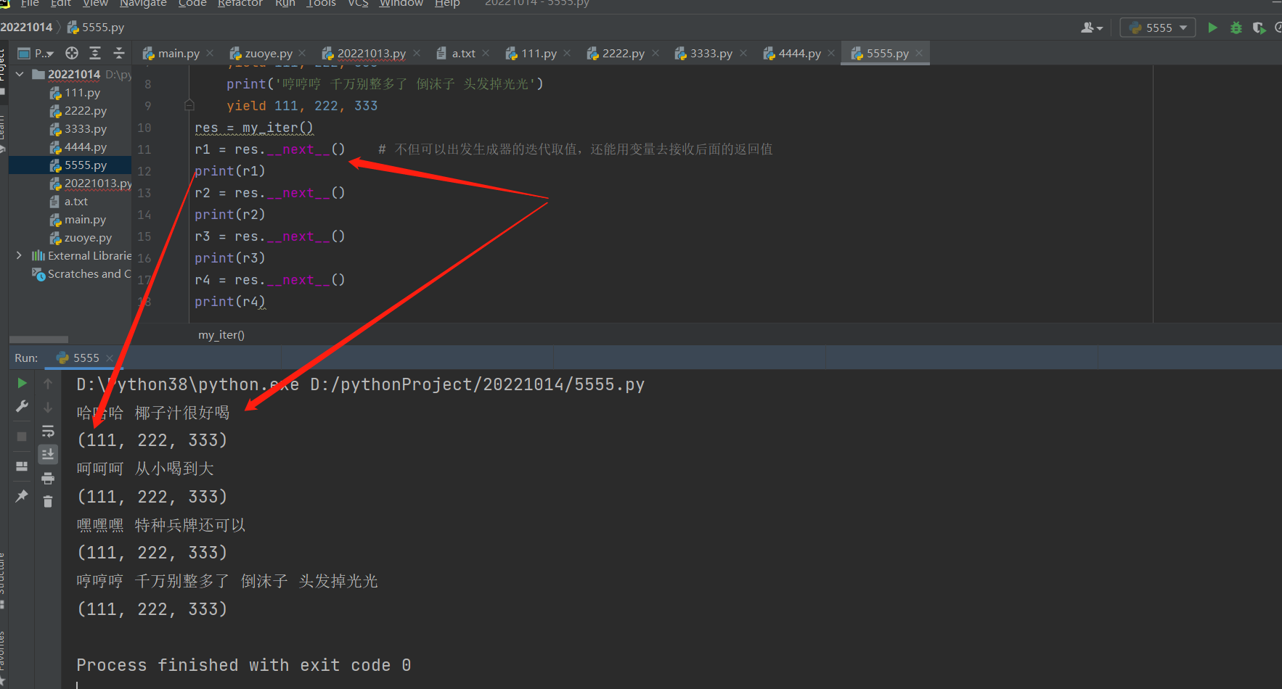Click the script path link in console output
The width and height of the screenshot is (1282, 689).
tap(477, 384)
